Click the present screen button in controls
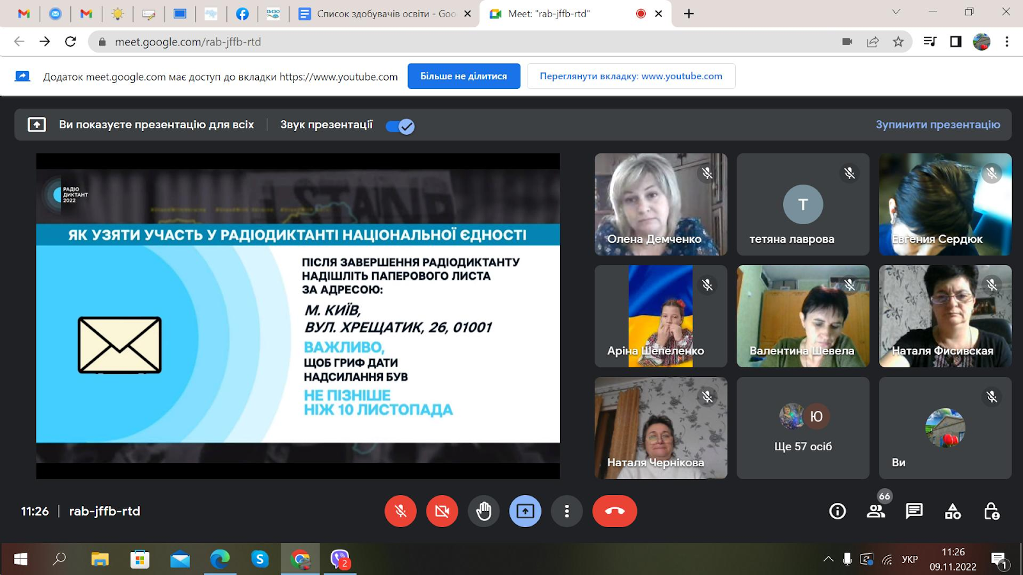Image resolution: width=1023 pixels, height=575 pixels. coord(525,511)
